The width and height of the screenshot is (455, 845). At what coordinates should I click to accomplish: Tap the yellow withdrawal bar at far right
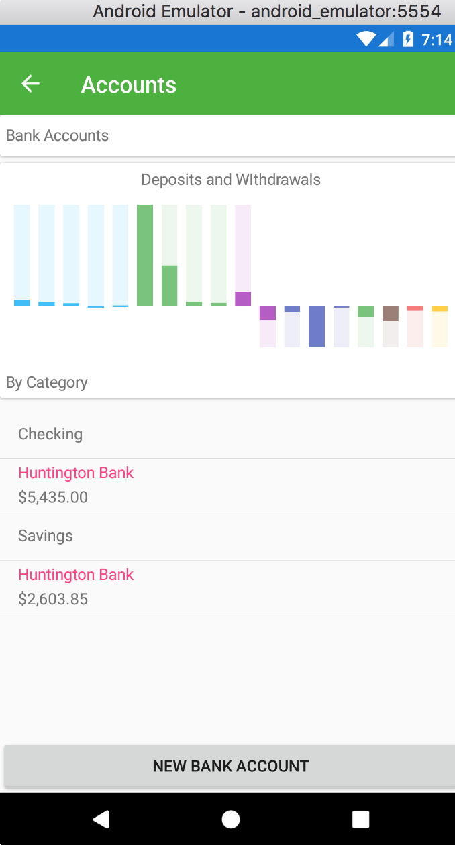(440, 327)
